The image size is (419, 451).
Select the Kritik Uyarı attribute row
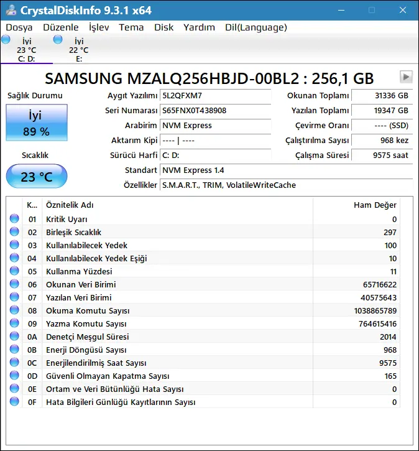pyautogui.click(x=203, y=219)
